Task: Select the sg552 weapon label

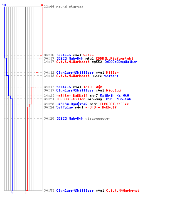Action: click(x=97, y=62)
